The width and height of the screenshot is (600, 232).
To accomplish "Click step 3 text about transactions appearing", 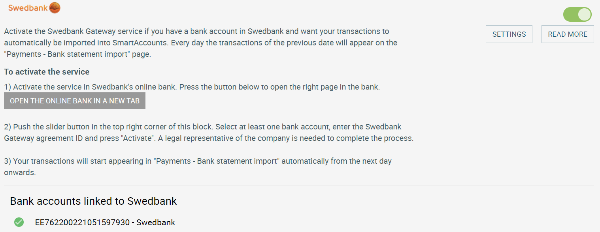I will pos(198,167).
